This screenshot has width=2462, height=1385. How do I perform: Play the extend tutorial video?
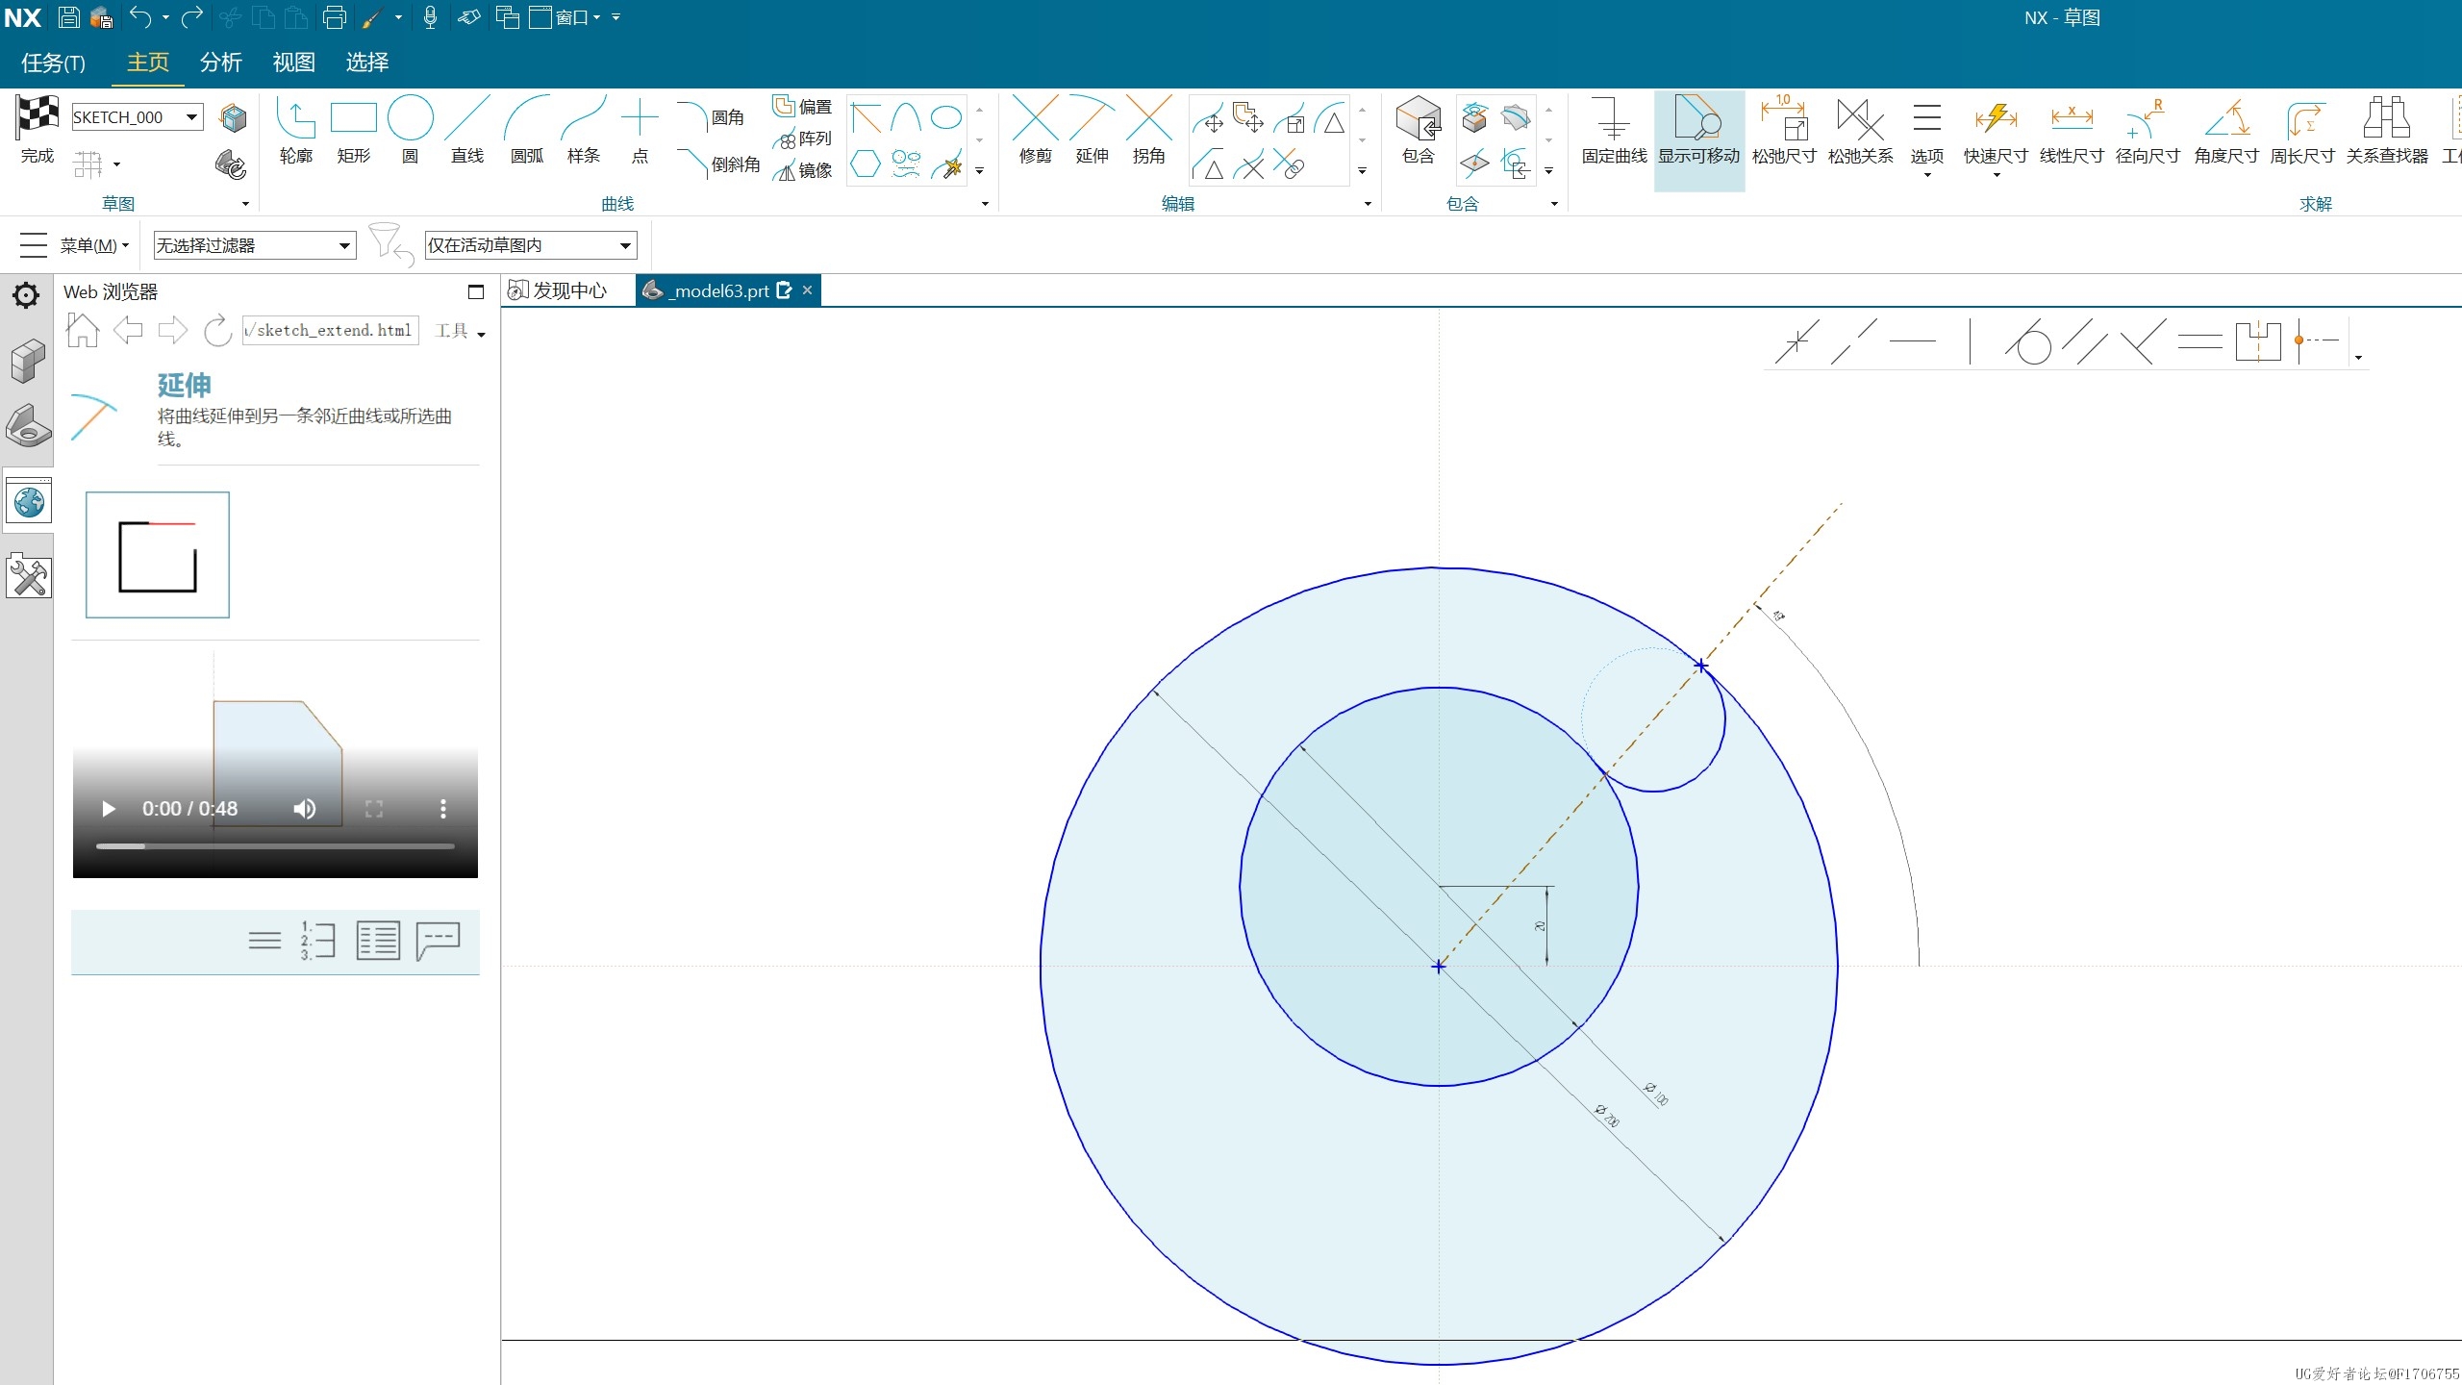click(109, 809)
